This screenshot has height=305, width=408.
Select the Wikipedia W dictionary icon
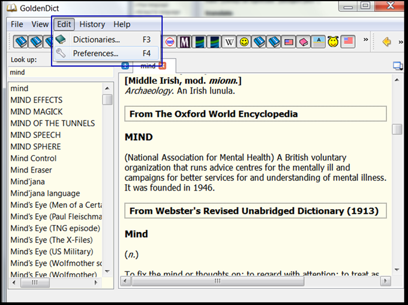[229, 42]
